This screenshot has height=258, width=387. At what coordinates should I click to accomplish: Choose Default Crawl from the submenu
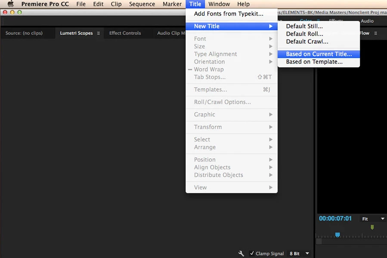click(319, 41)
